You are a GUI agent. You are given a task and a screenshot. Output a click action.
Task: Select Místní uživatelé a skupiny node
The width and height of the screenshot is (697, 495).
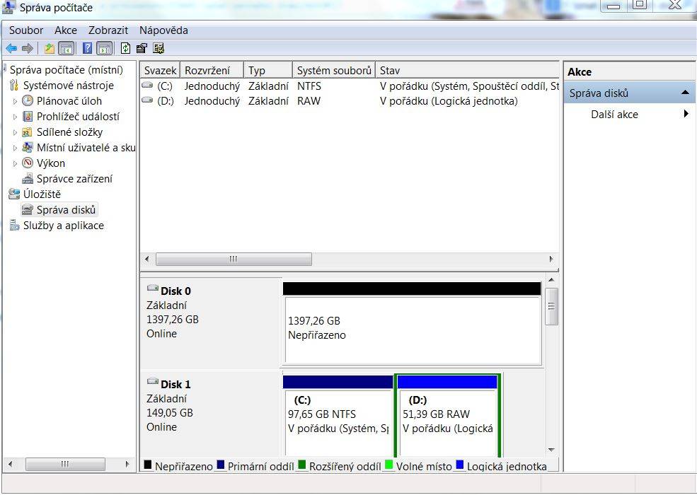pyautogui.click(x=86, y=148)
